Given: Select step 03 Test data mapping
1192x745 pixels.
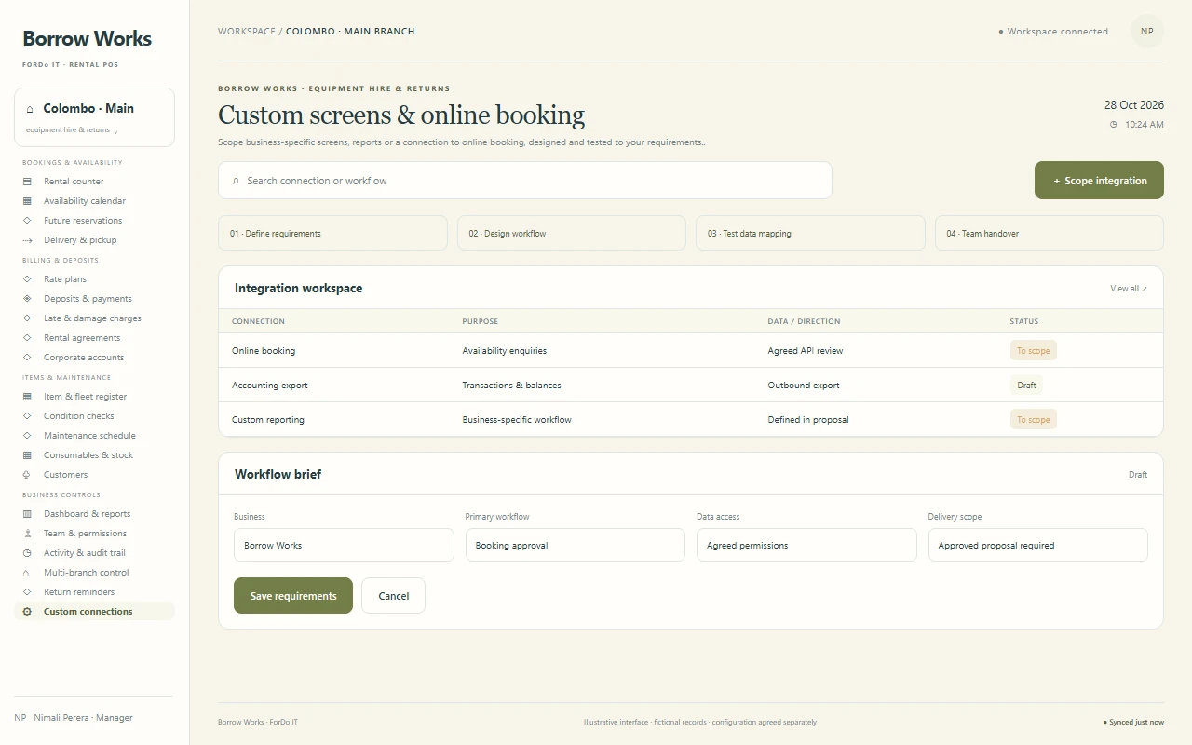Looking at the screenshot, I should pyautogui.click(x=810, y=233).
